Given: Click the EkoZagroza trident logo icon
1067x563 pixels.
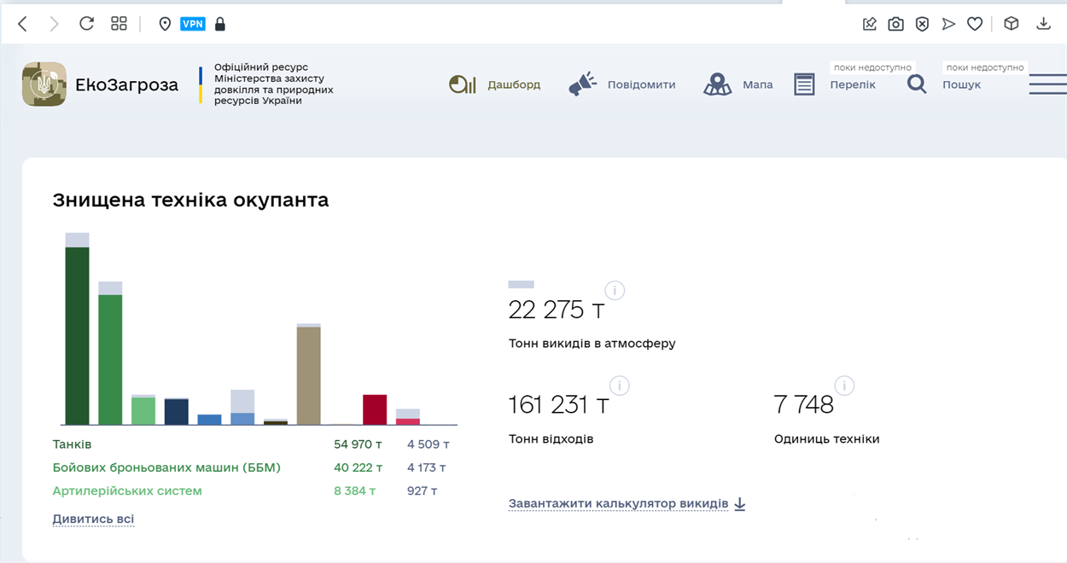Looking at the screenshot, I should (x=44, y=84).
